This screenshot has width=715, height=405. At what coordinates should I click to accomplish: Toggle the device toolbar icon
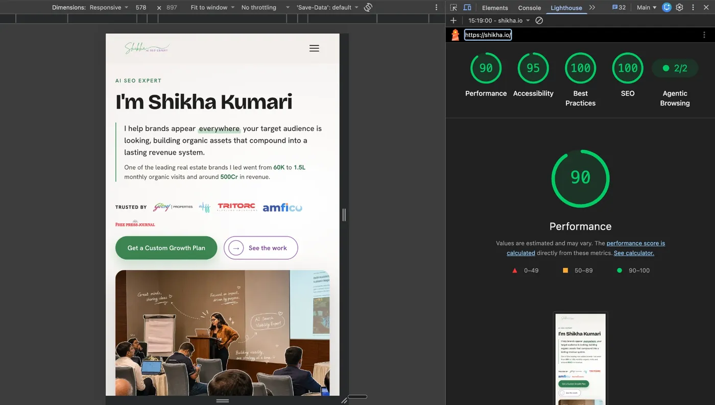[x=467, y=8]
